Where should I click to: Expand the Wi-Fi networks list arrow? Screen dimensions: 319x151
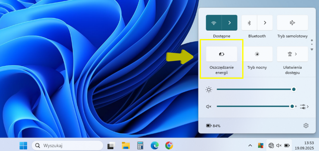point(229,23)
